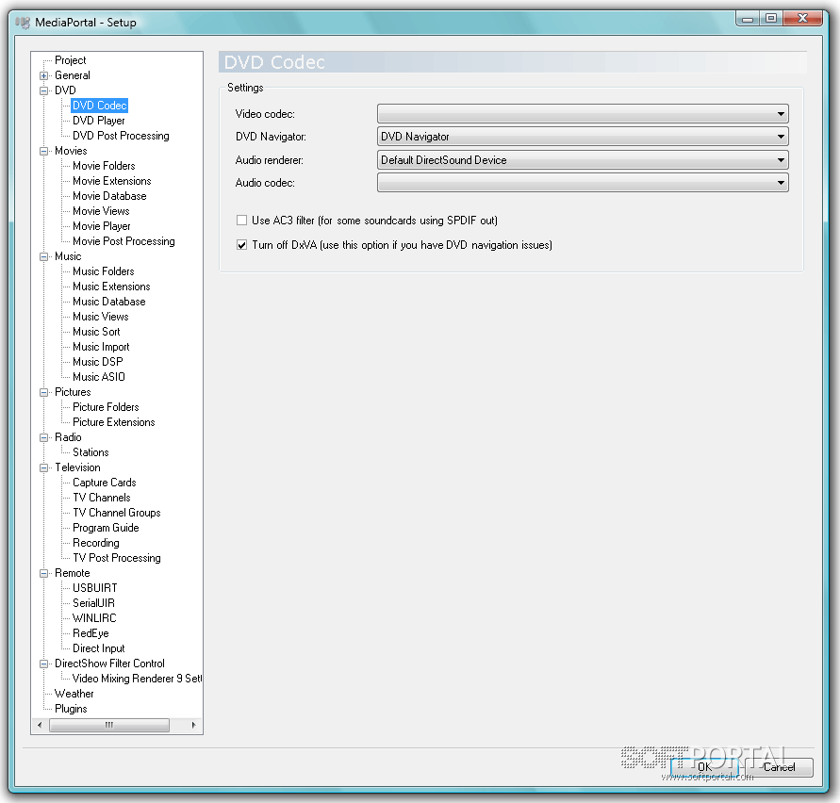Screen dimensions: 840x803
Task: Click the tree scrollbar left arrow
Action: coord(39,726)
